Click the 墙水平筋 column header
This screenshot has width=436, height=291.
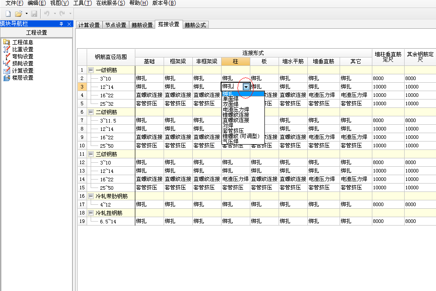pyautogui.click(x=293, y=61)
